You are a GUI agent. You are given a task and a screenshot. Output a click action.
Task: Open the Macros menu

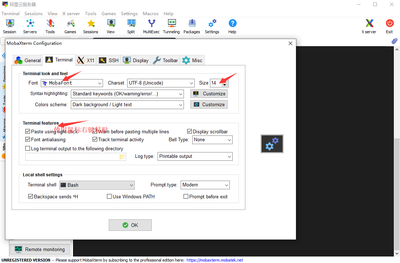click(151, 13)
